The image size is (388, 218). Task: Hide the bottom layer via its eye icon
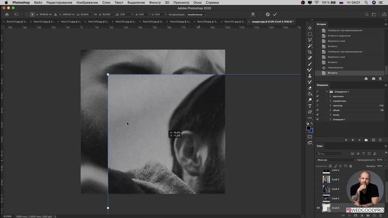318,208
